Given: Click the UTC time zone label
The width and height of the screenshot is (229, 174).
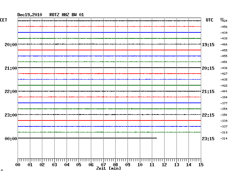Looking at the screenshot, I should tap(210, 20).
